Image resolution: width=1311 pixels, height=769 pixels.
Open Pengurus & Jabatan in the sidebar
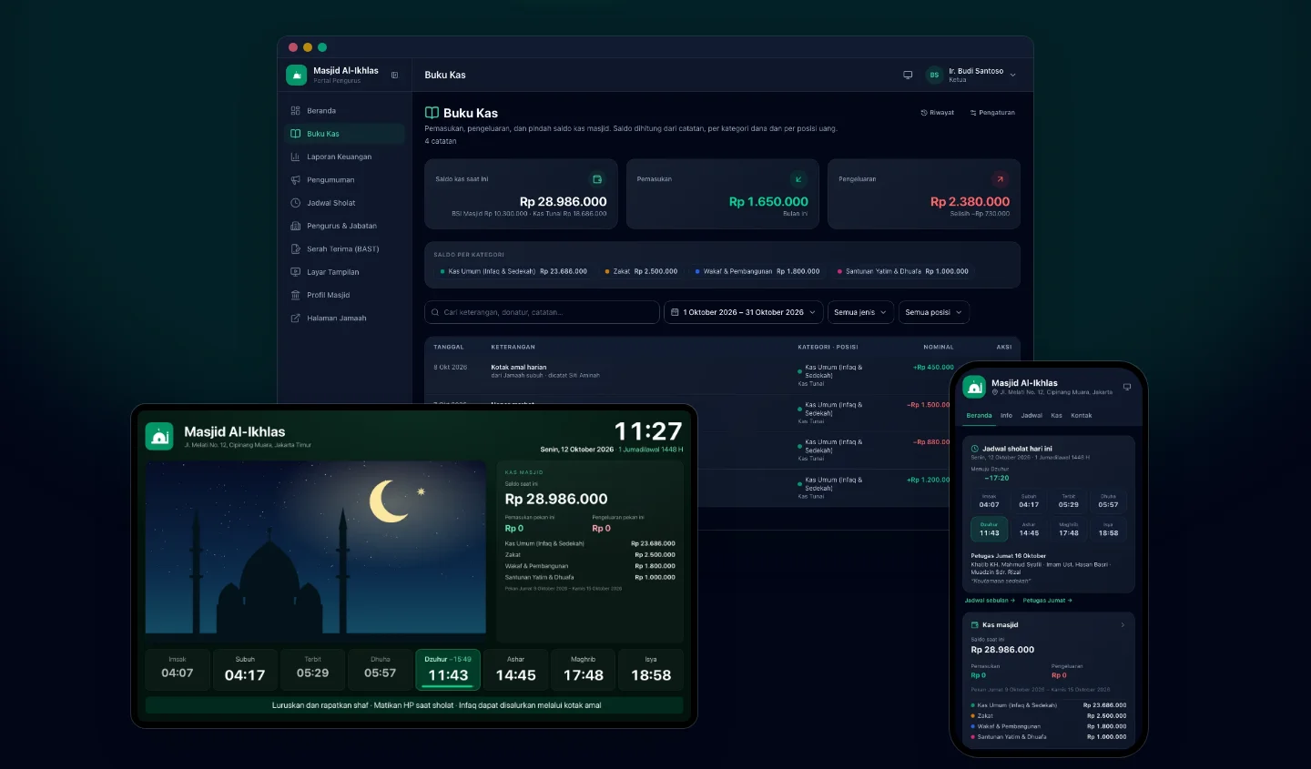point(345,226)
